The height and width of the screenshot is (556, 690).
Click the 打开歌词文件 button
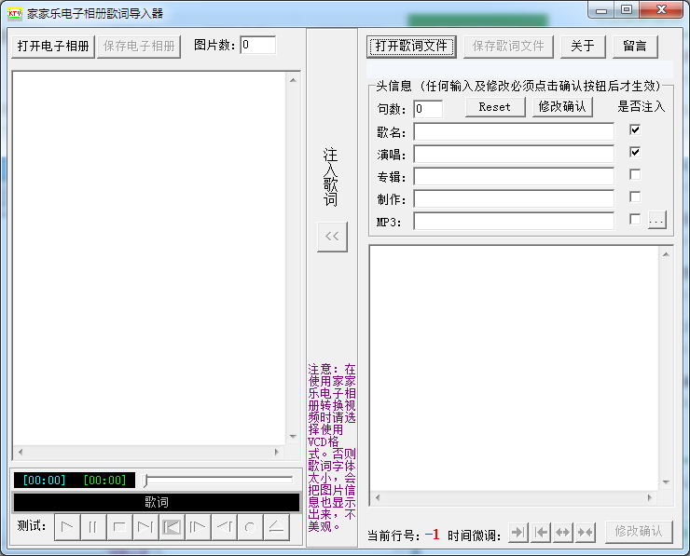coord(411,47)
